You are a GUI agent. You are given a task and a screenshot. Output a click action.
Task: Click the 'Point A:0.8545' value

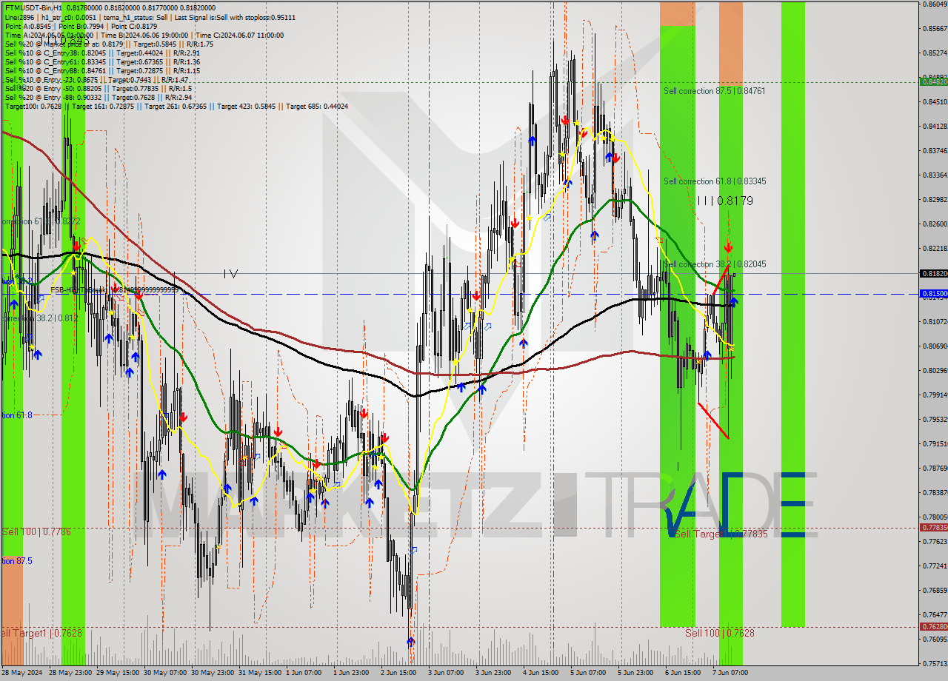pos(29,26)
